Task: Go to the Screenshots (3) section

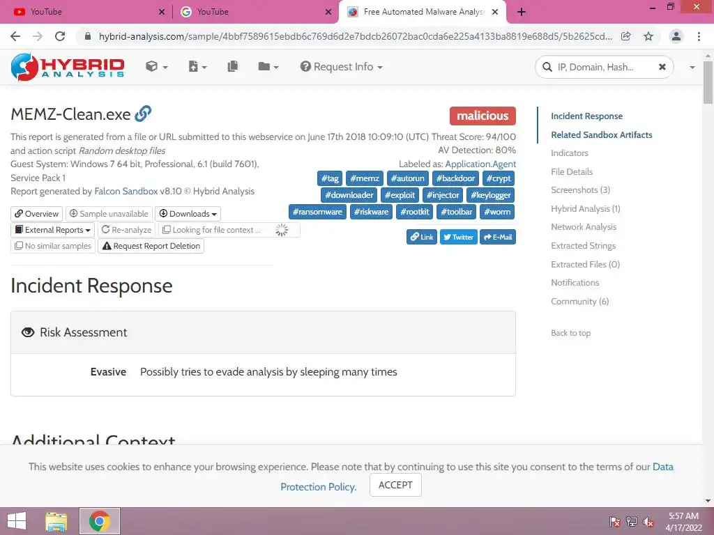Action: 580,190
